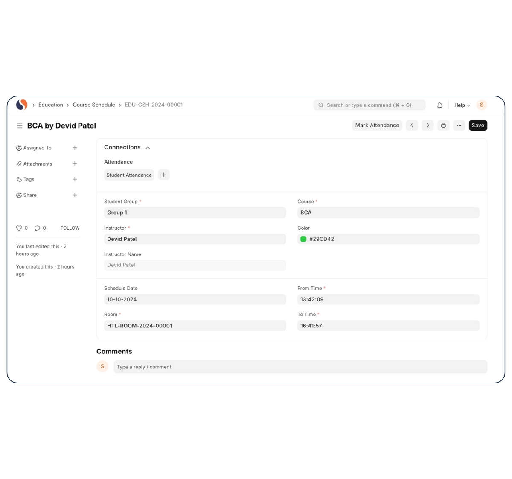The width and height of the screenshot is (512, 479).
Task: Open the user avatar menu
Action: point(481,105)
